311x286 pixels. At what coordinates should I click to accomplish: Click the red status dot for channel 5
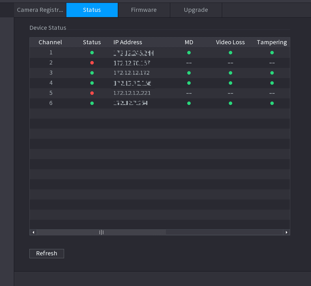point(92,93)
